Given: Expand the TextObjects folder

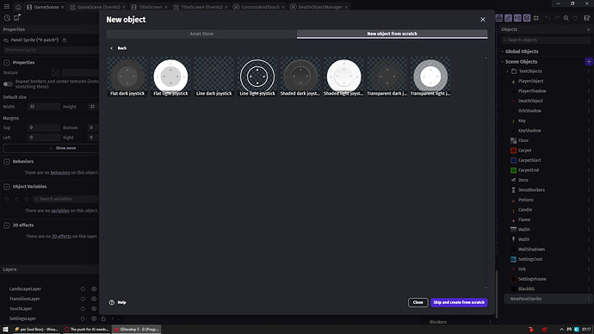Looking at the screenshot, I should 508,71.
